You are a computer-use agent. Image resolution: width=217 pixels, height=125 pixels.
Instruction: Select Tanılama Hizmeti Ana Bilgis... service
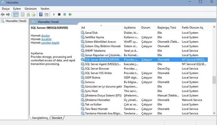click(x=104, y=113)
